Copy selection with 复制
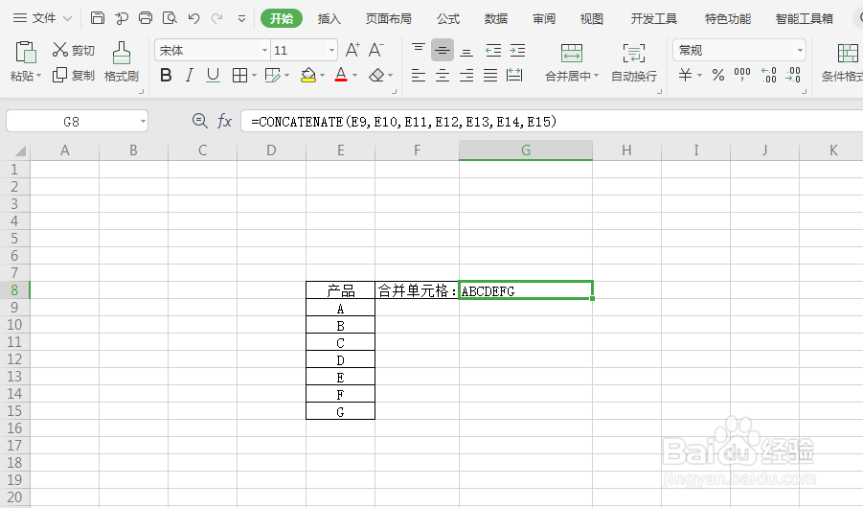Viewport: 863px width, 508px height. [74, 75]
